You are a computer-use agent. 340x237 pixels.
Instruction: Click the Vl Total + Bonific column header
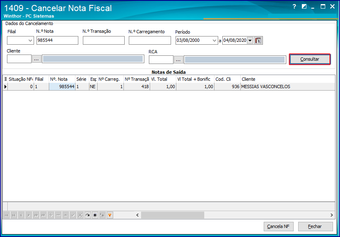195,79
